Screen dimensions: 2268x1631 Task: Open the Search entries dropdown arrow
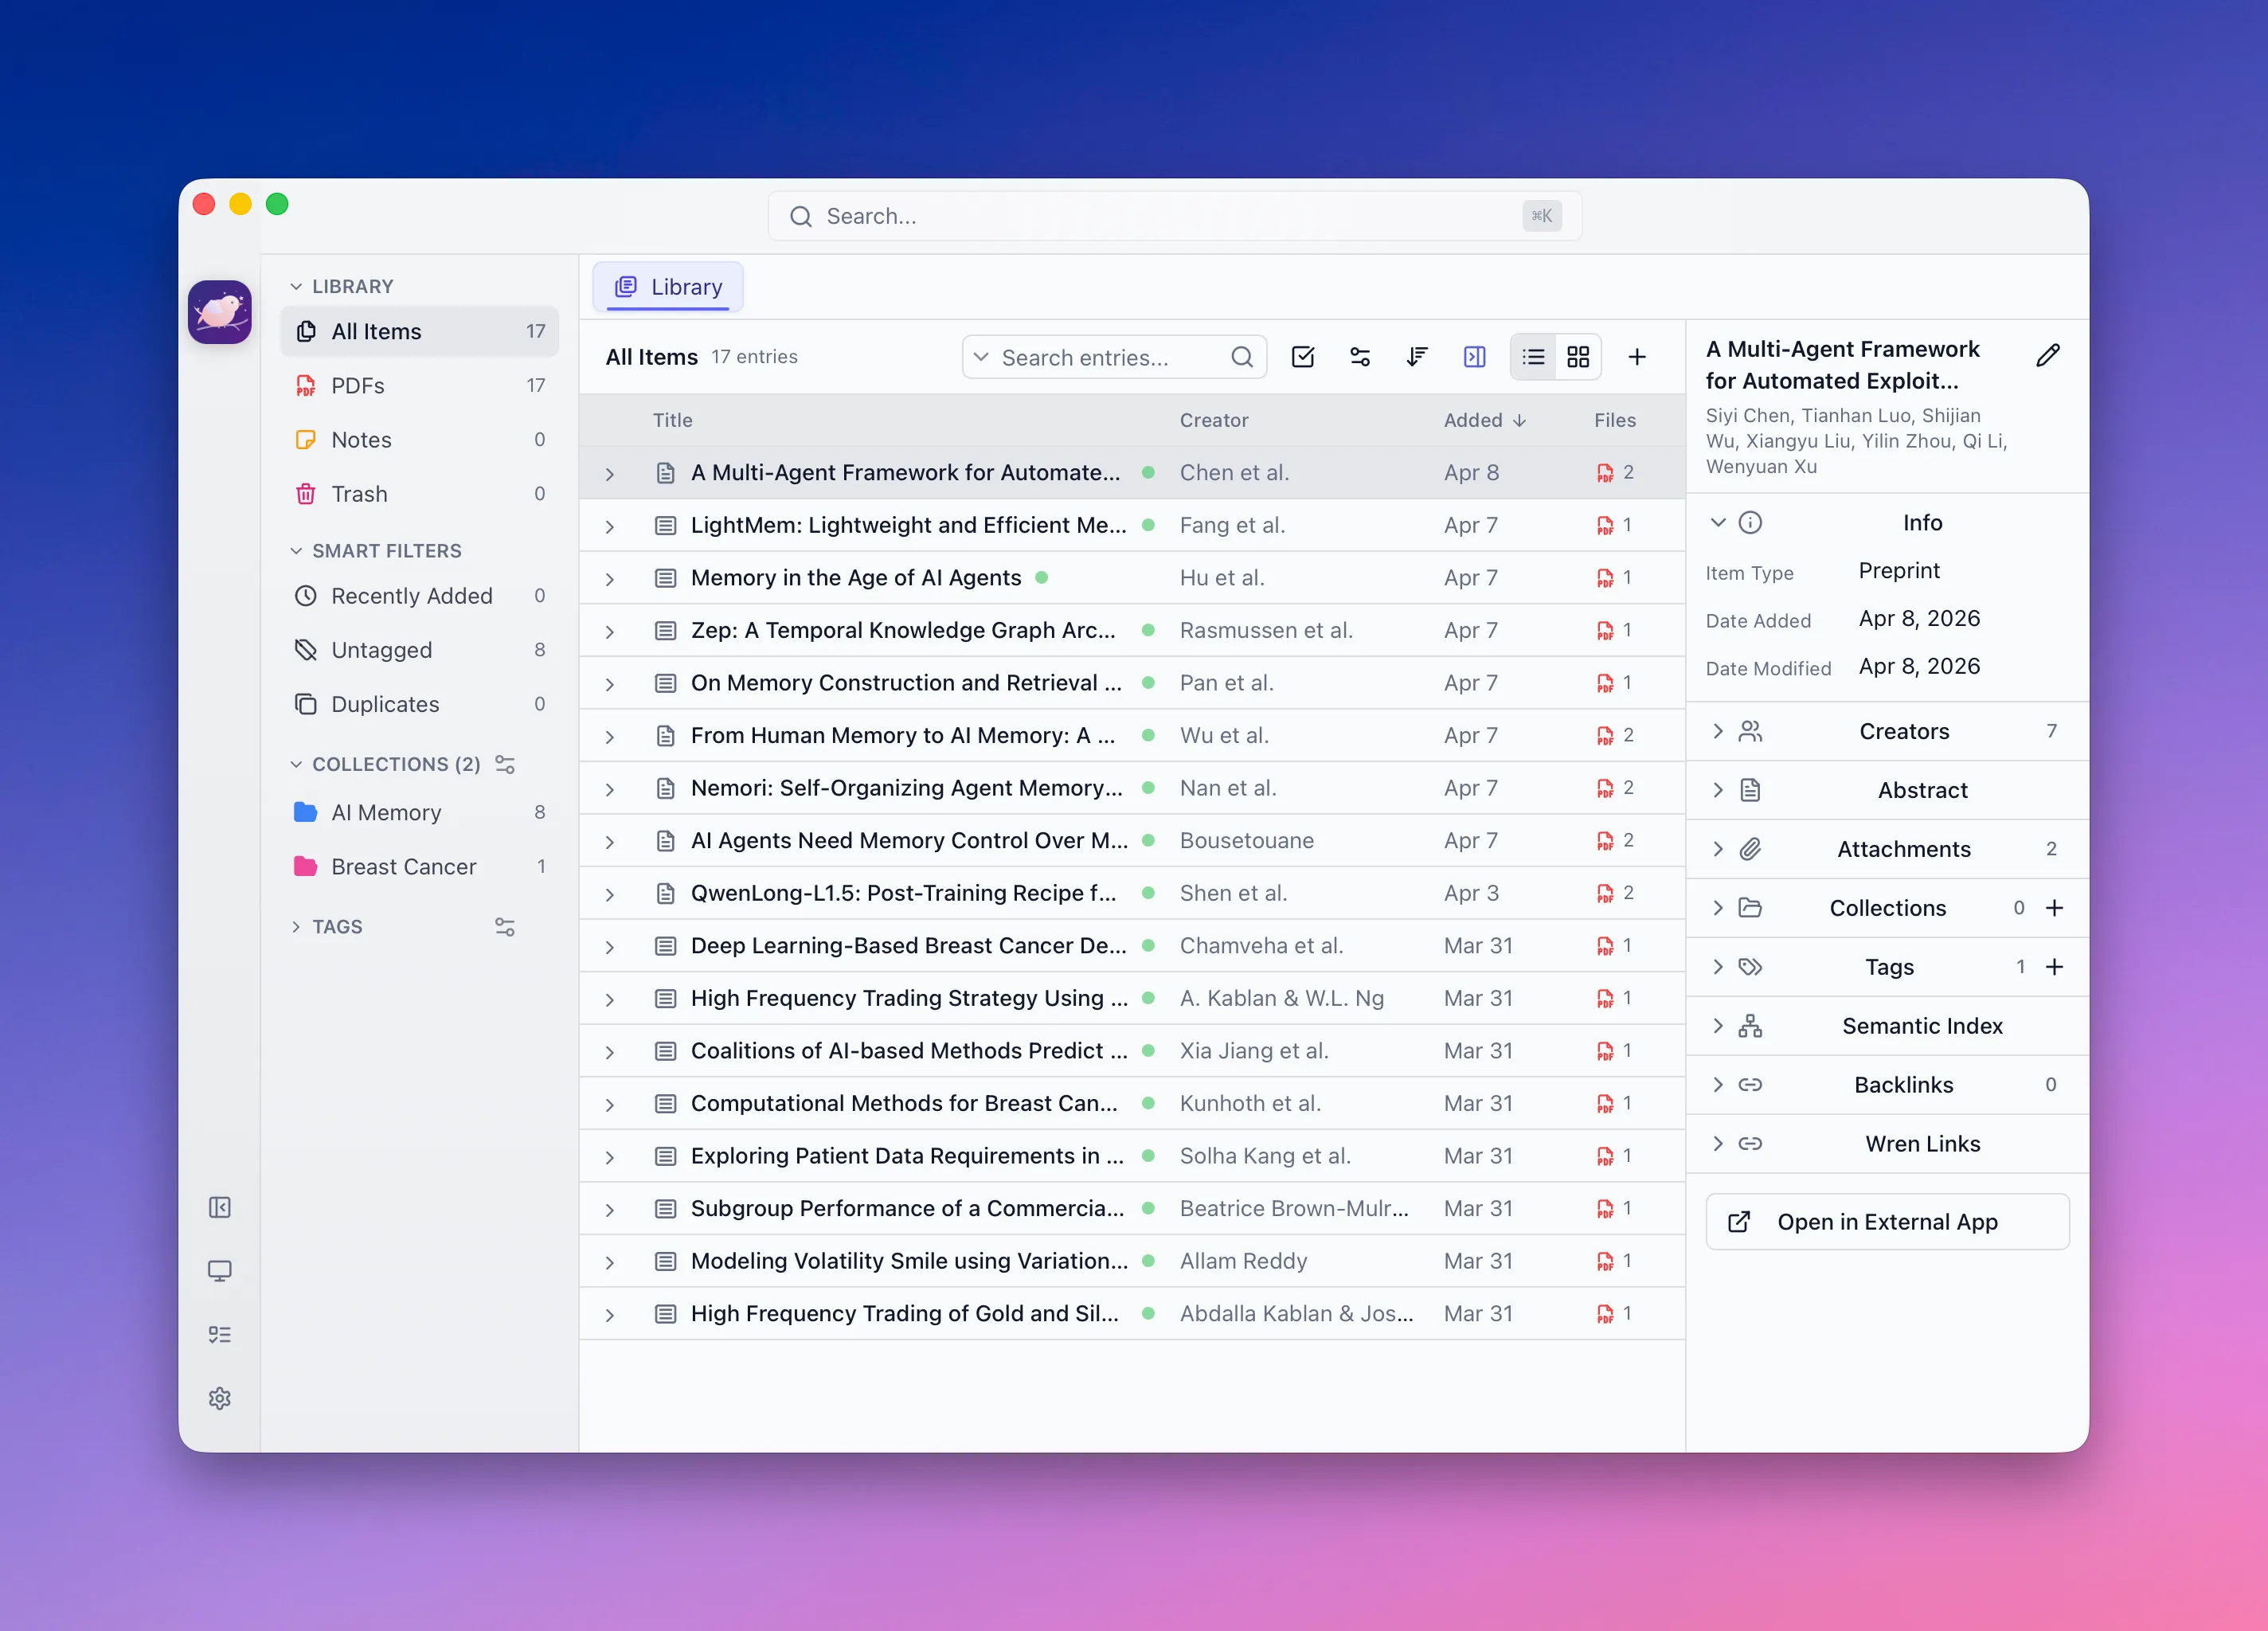click(981, 357)
